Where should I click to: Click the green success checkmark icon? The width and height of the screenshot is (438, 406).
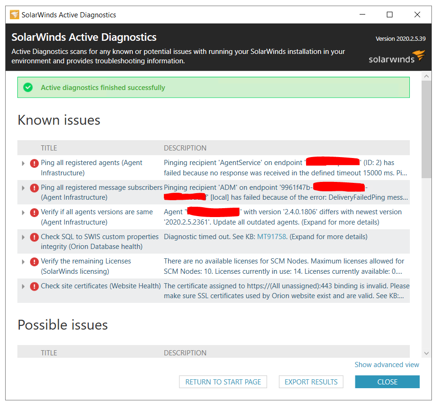28,87
